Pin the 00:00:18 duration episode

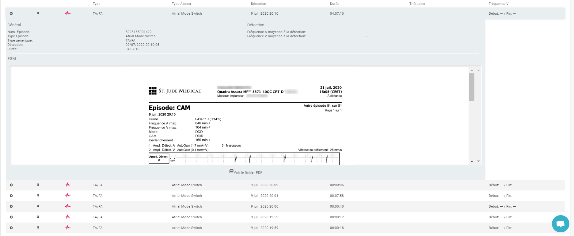pyautogui.click(x=38, y=228)
